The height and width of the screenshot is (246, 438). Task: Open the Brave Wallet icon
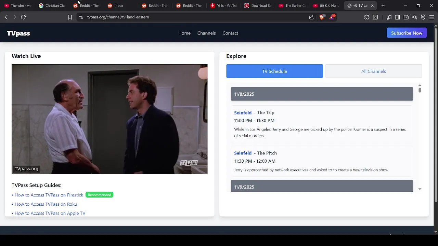(x=406, y=17)
